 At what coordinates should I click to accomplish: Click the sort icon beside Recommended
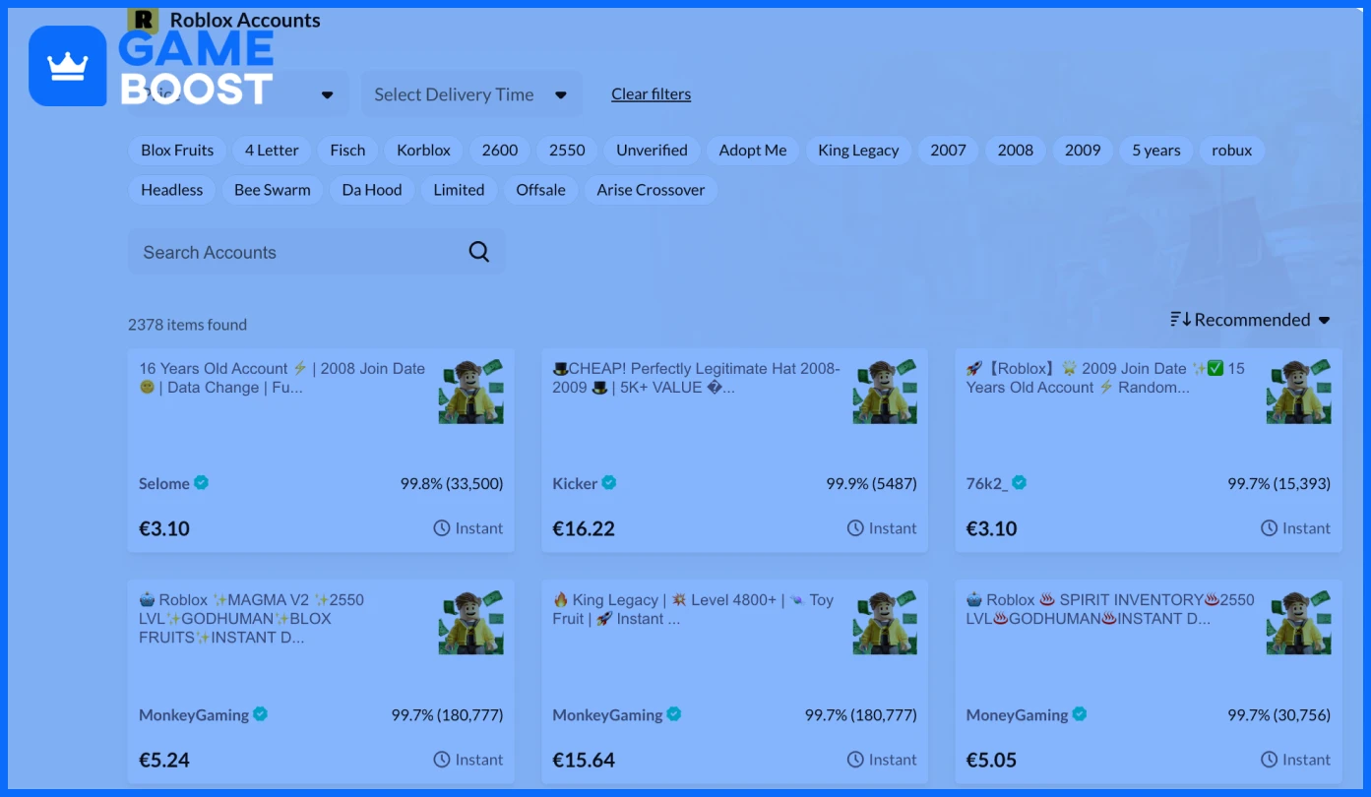pos(1180,320)
